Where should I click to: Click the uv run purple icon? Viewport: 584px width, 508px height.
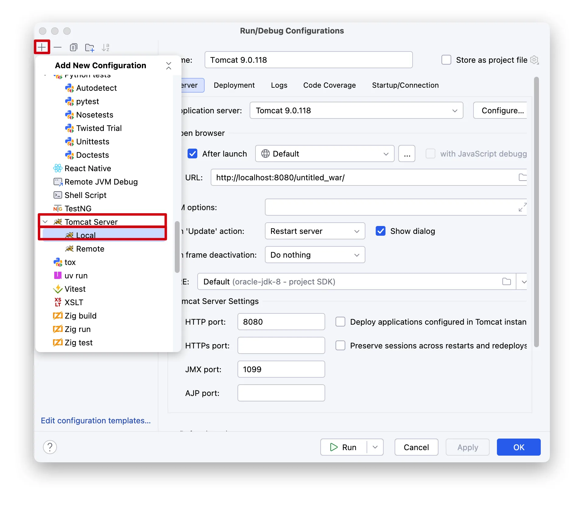click(x=58, y=275)
